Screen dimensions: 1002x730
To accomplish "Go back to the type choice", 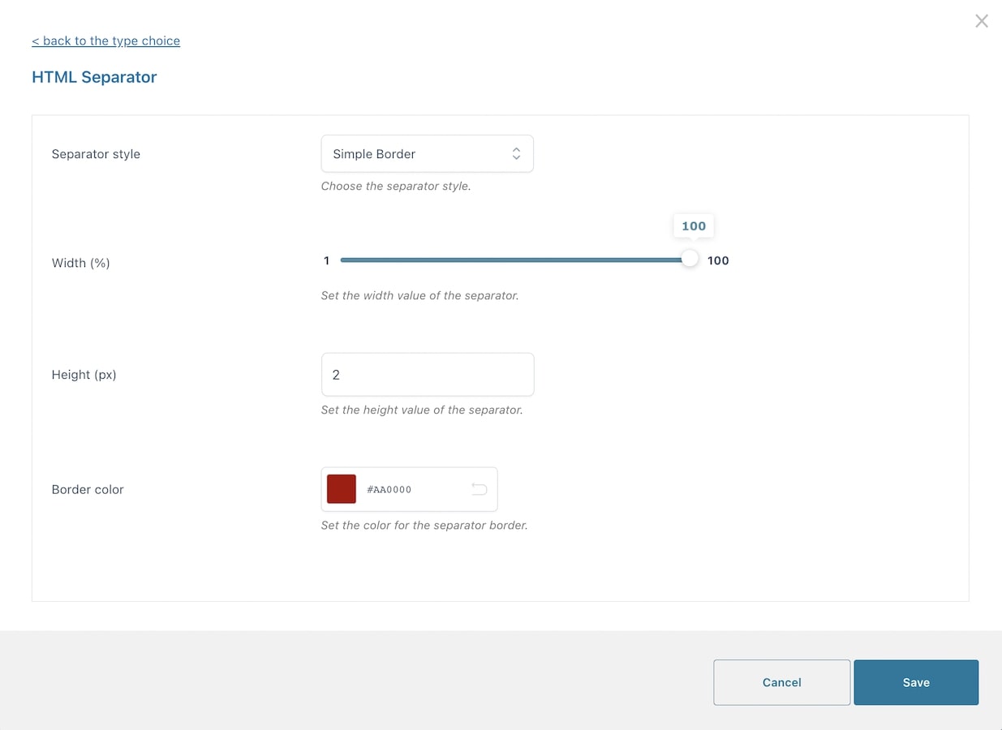I will tap(105, 41).
